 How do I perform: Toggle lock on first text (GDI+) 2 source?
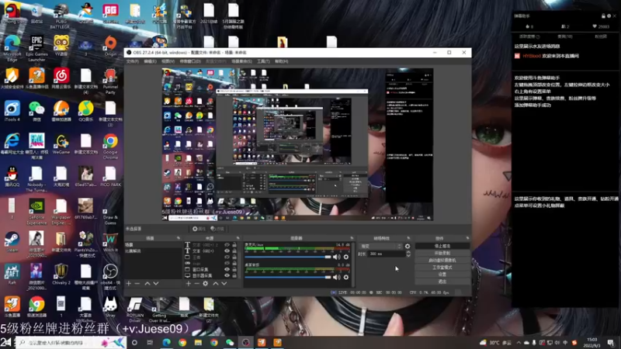(234, 245)
